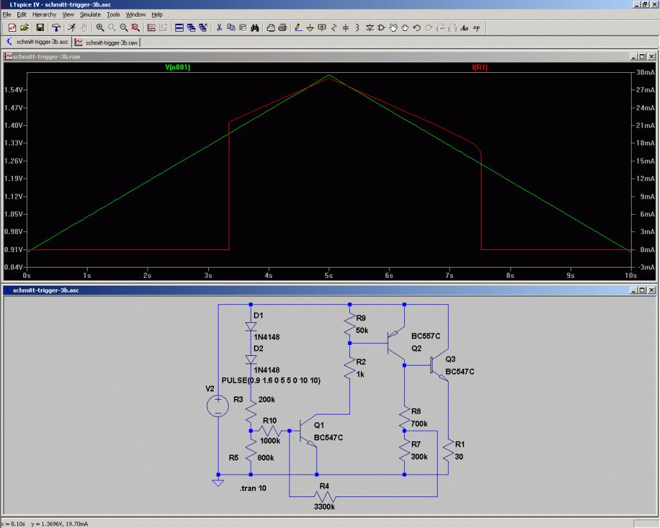Click the Undo arrow icon

pyautogui.click(x=417, y=28)
